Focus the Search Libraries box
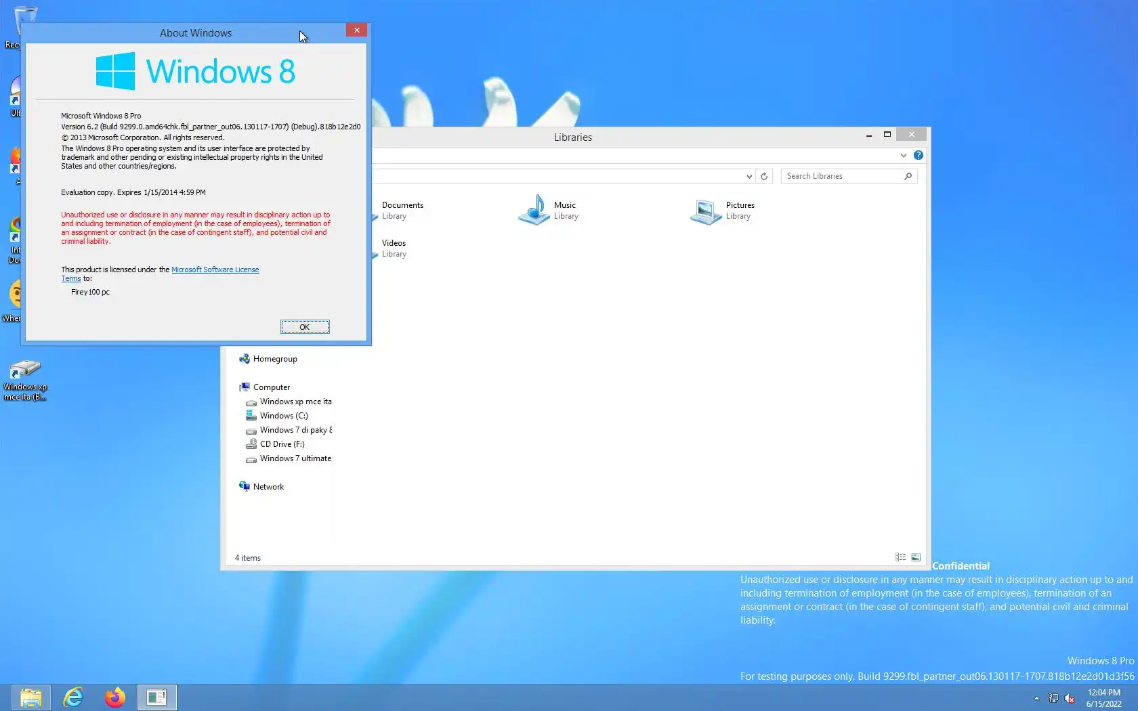1138x711 pixels. pos(848,176)
